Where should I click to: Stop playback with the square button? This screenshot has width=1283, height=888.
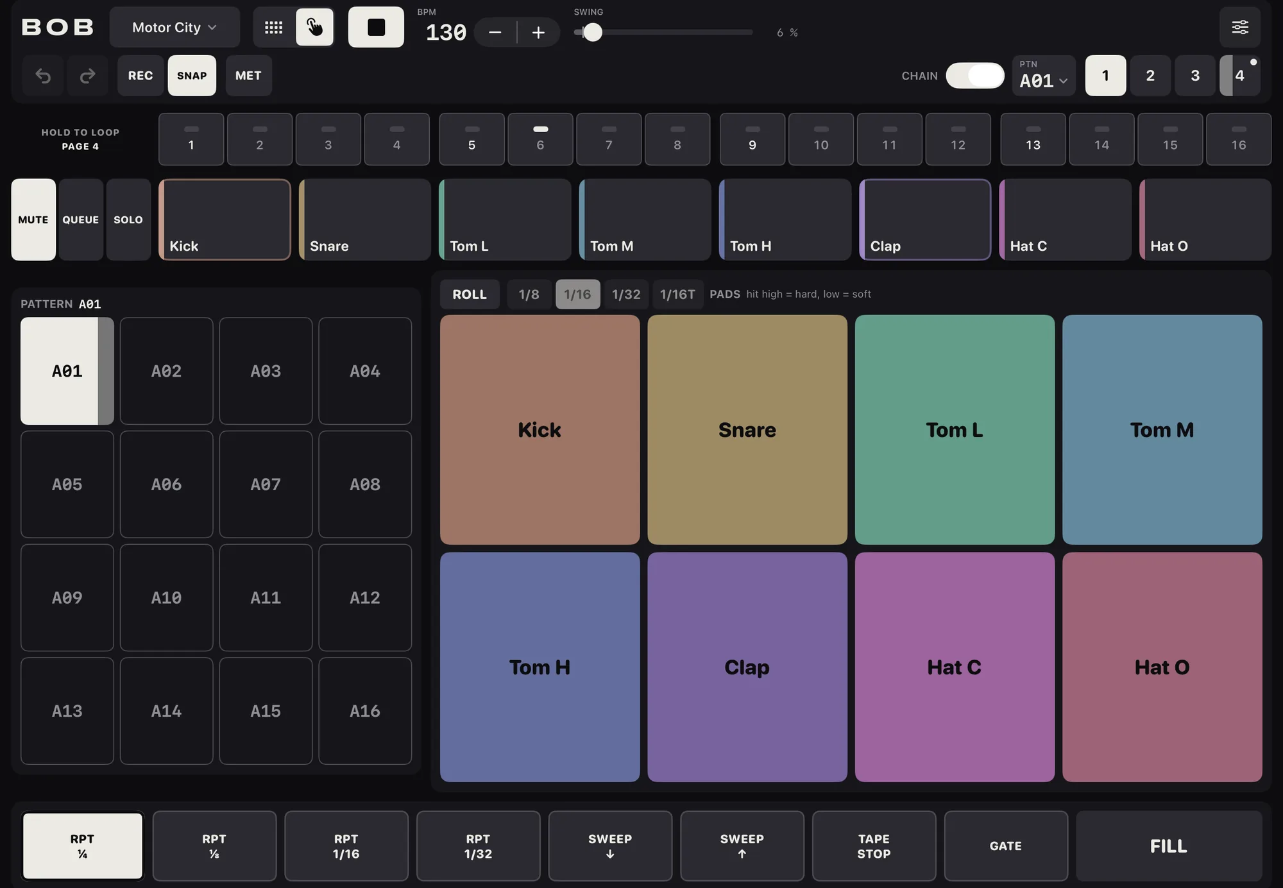tap(376, 28)
